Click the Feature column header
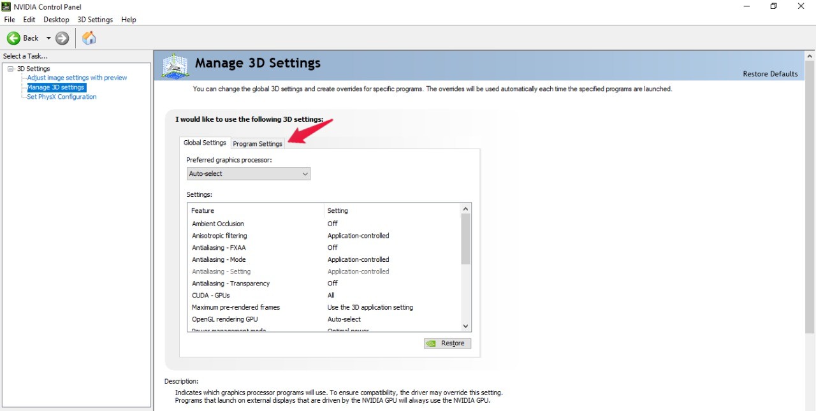The height and width of the screenshot is (411, 816). pyautogui.click(x=256, y=210)
